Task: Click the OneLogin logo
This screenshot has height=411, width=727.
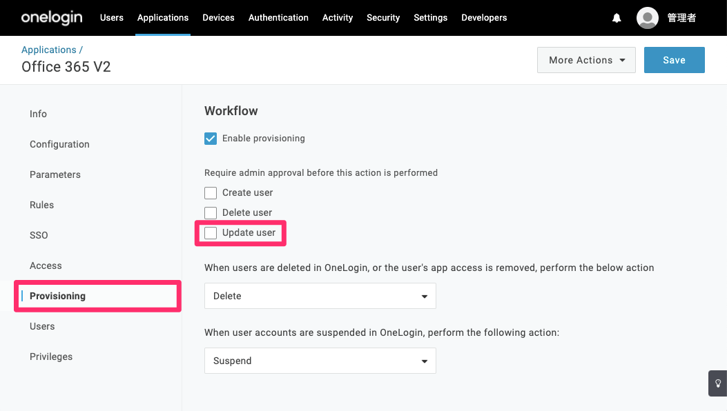Action: point(52,18)
